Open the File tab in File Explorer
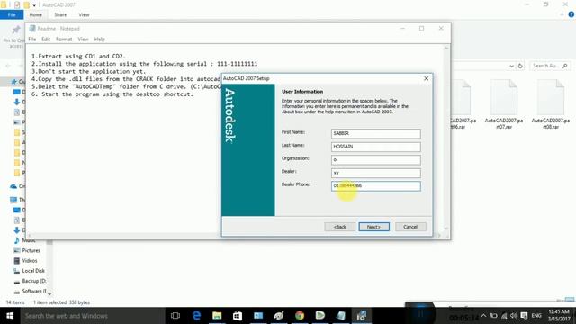This screenshot has width=576, height=324. [x=12, y=14]
